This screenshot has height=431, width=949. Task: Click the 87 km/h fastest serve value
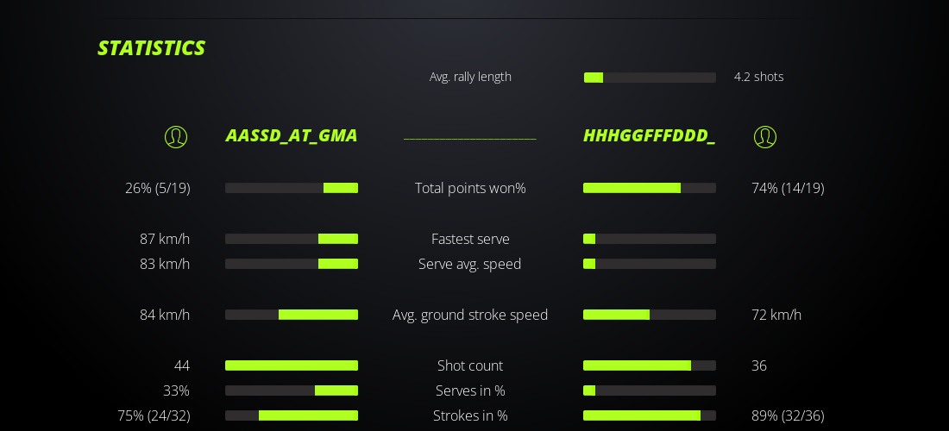pyautogui.click(x=165, y=239)
